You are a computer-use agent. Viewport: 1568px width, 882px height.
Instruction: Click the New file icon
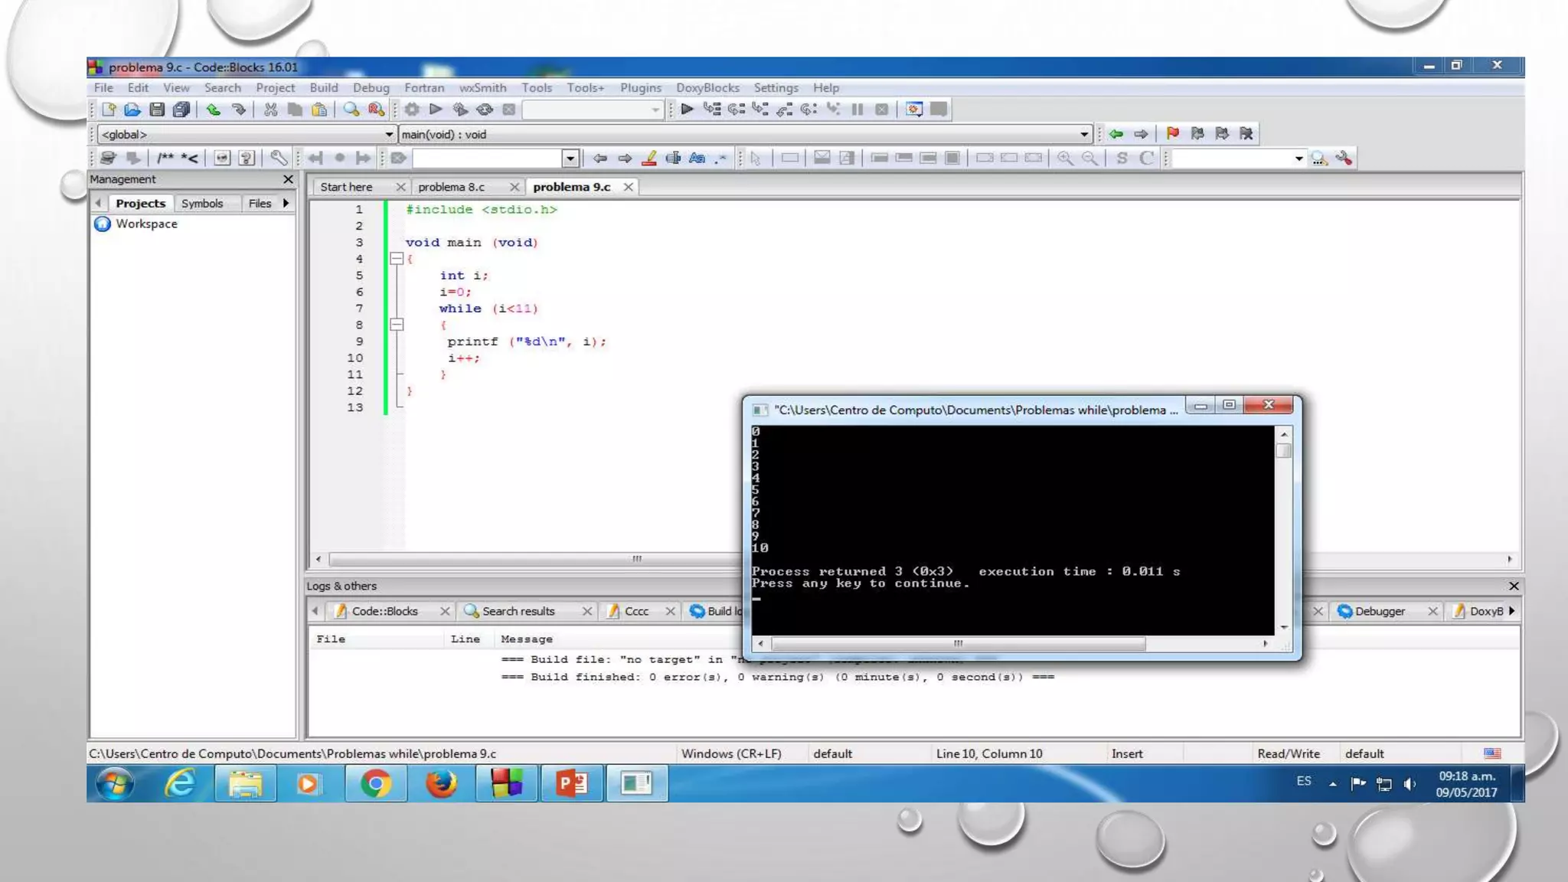tap(108, 109)
